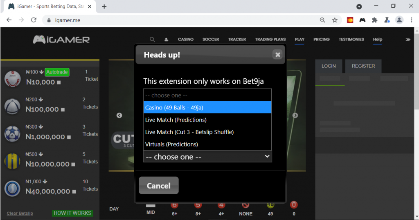
Task: Open the Help menu
Action: coord(378,39)
